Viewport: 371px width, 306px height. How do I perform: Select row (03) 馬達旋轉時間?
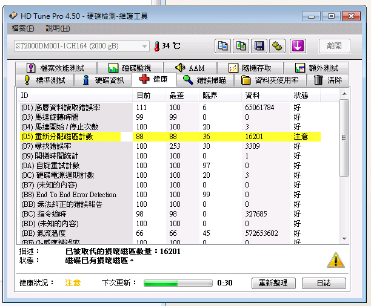(170, 117)
